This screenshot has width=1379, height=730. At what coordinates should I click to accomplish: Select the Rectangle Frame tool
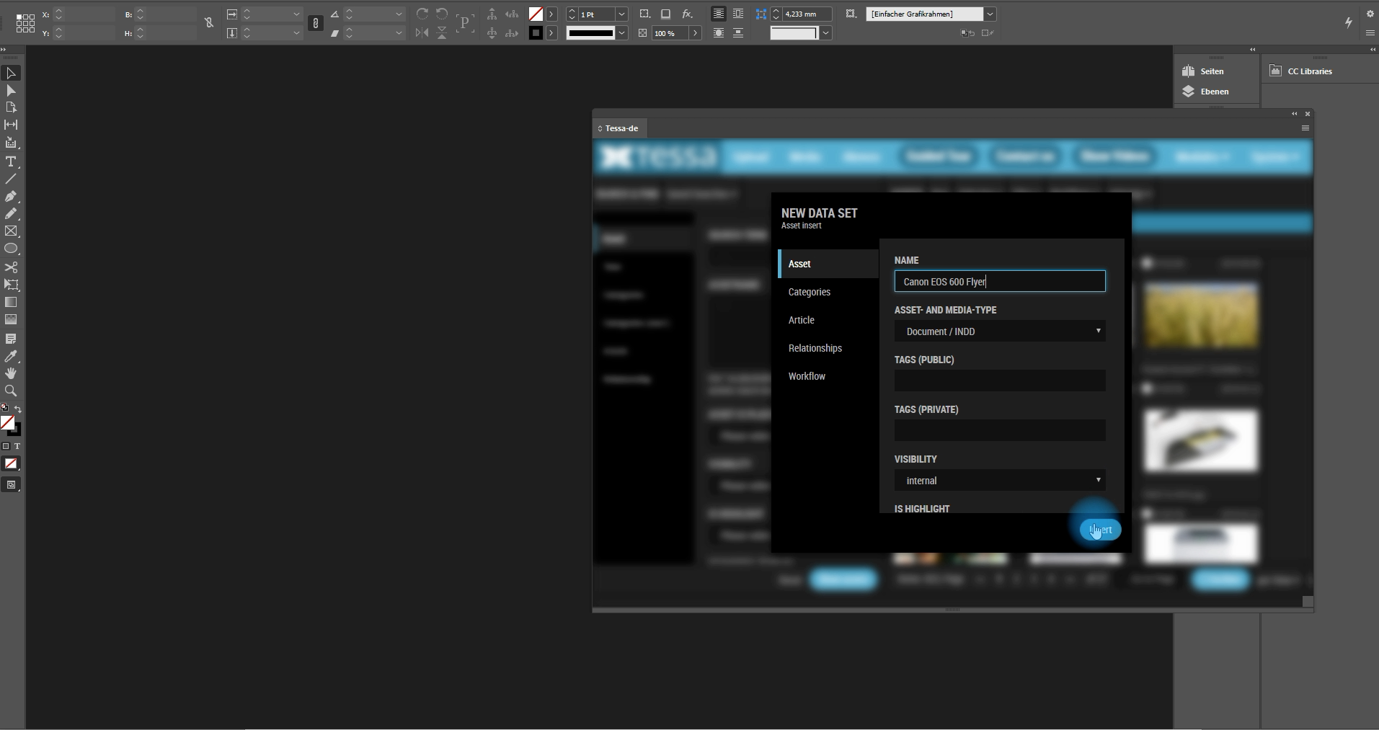11,231
